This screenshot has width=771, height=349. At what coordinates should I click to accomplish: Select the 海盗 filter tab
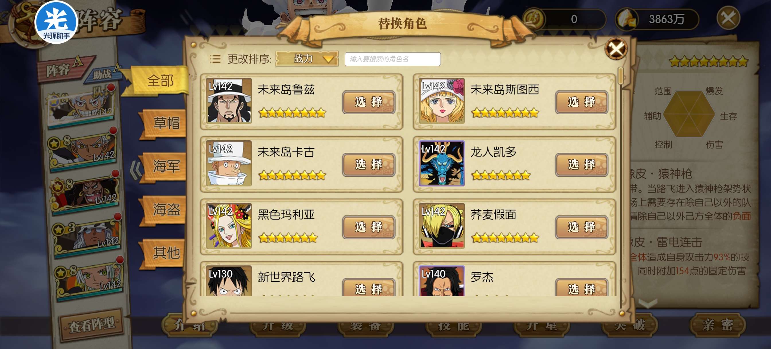pos(165,210)
